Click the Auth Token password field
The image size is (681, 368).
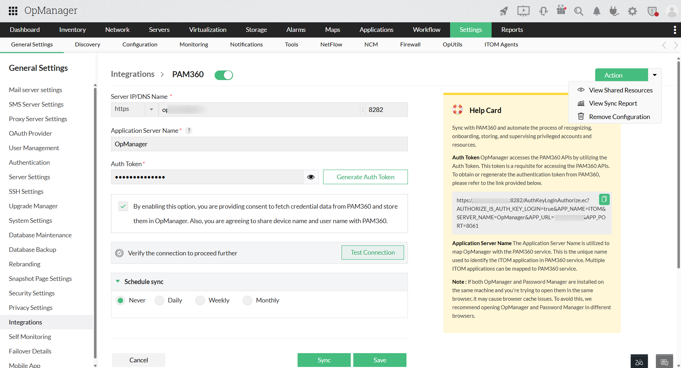pyautogui.click(x=207, y=177)
